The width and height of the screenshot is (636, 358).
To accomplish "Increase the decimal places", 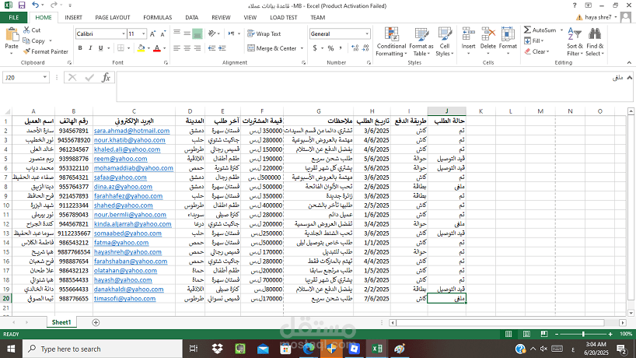I will 355,48.
